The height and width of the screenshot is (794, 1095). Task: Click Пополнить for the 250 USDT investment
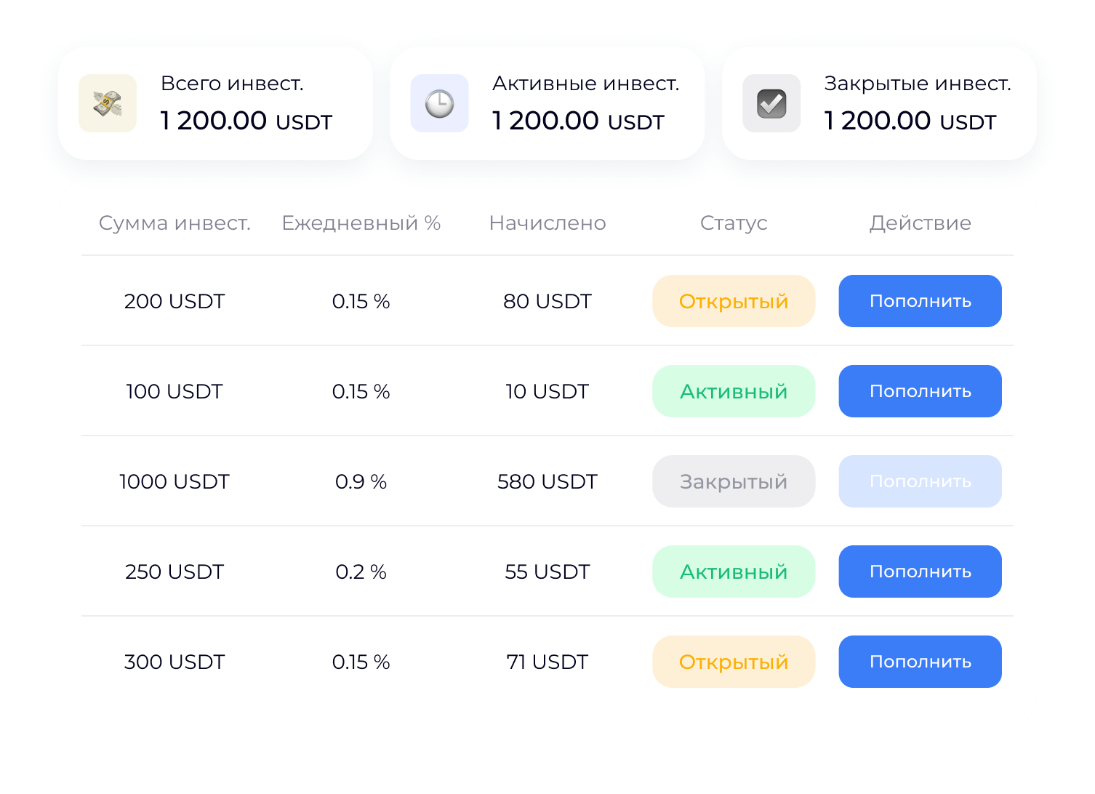click(920, 572)
